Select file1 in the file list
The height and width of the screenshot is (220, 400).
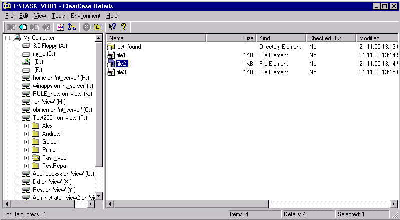click(x=121, y=55)
